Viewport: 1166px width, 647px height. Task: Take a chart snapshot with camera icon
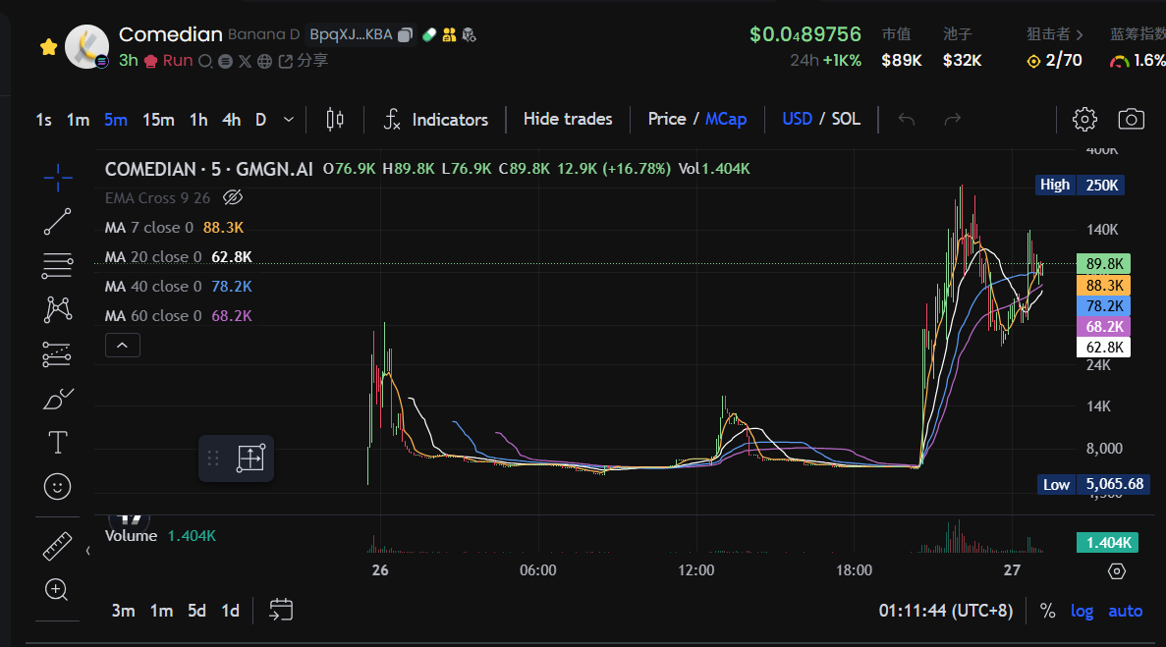(1131, 120)
